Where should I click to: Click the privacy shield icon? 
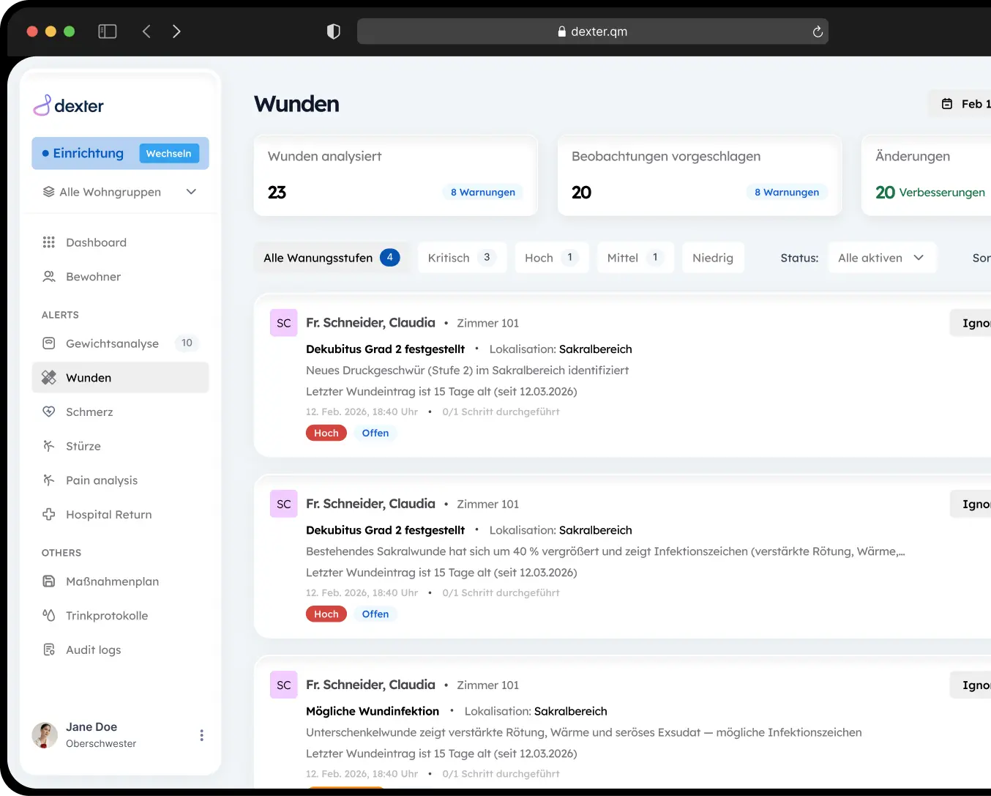[334, 31]
